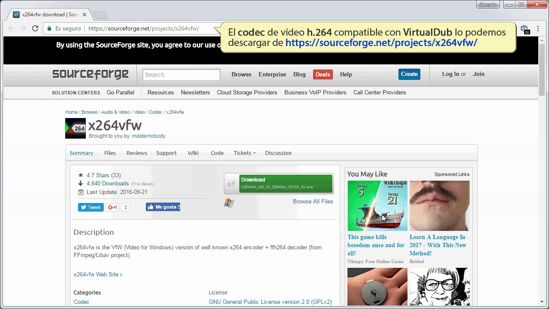549x309 pixels.
Task: Expand the Tickets dropdown
Action: [244, 153]
